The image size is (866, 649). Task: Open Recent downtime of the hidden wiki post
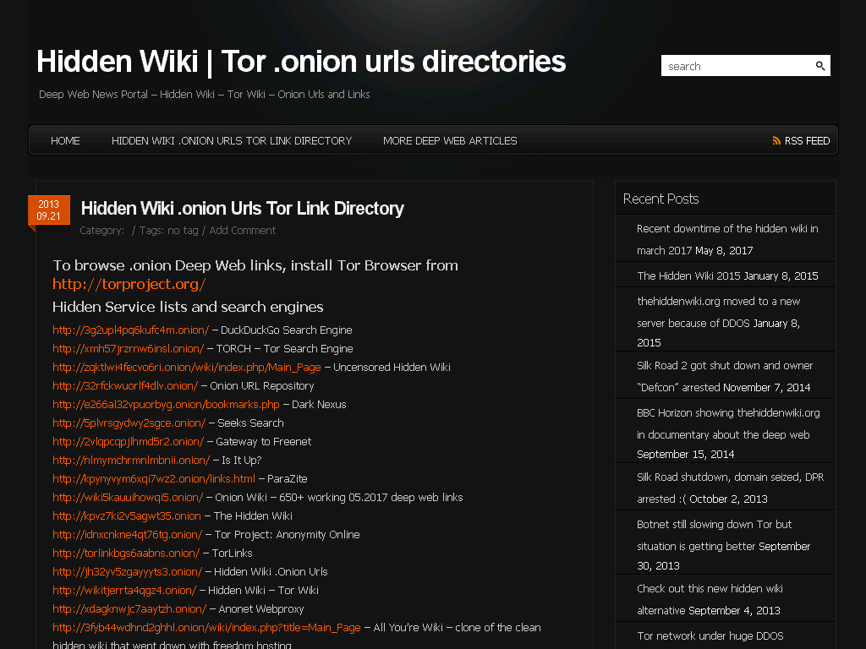(x=727, y=239)
